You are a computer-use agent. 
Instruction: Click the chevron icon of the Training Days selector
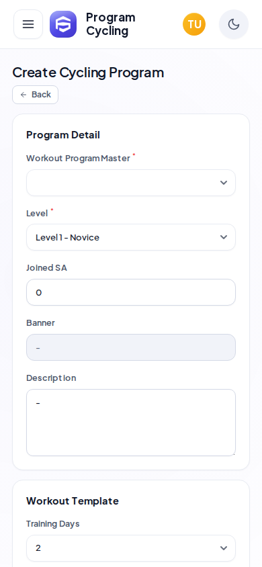(224, 548)
